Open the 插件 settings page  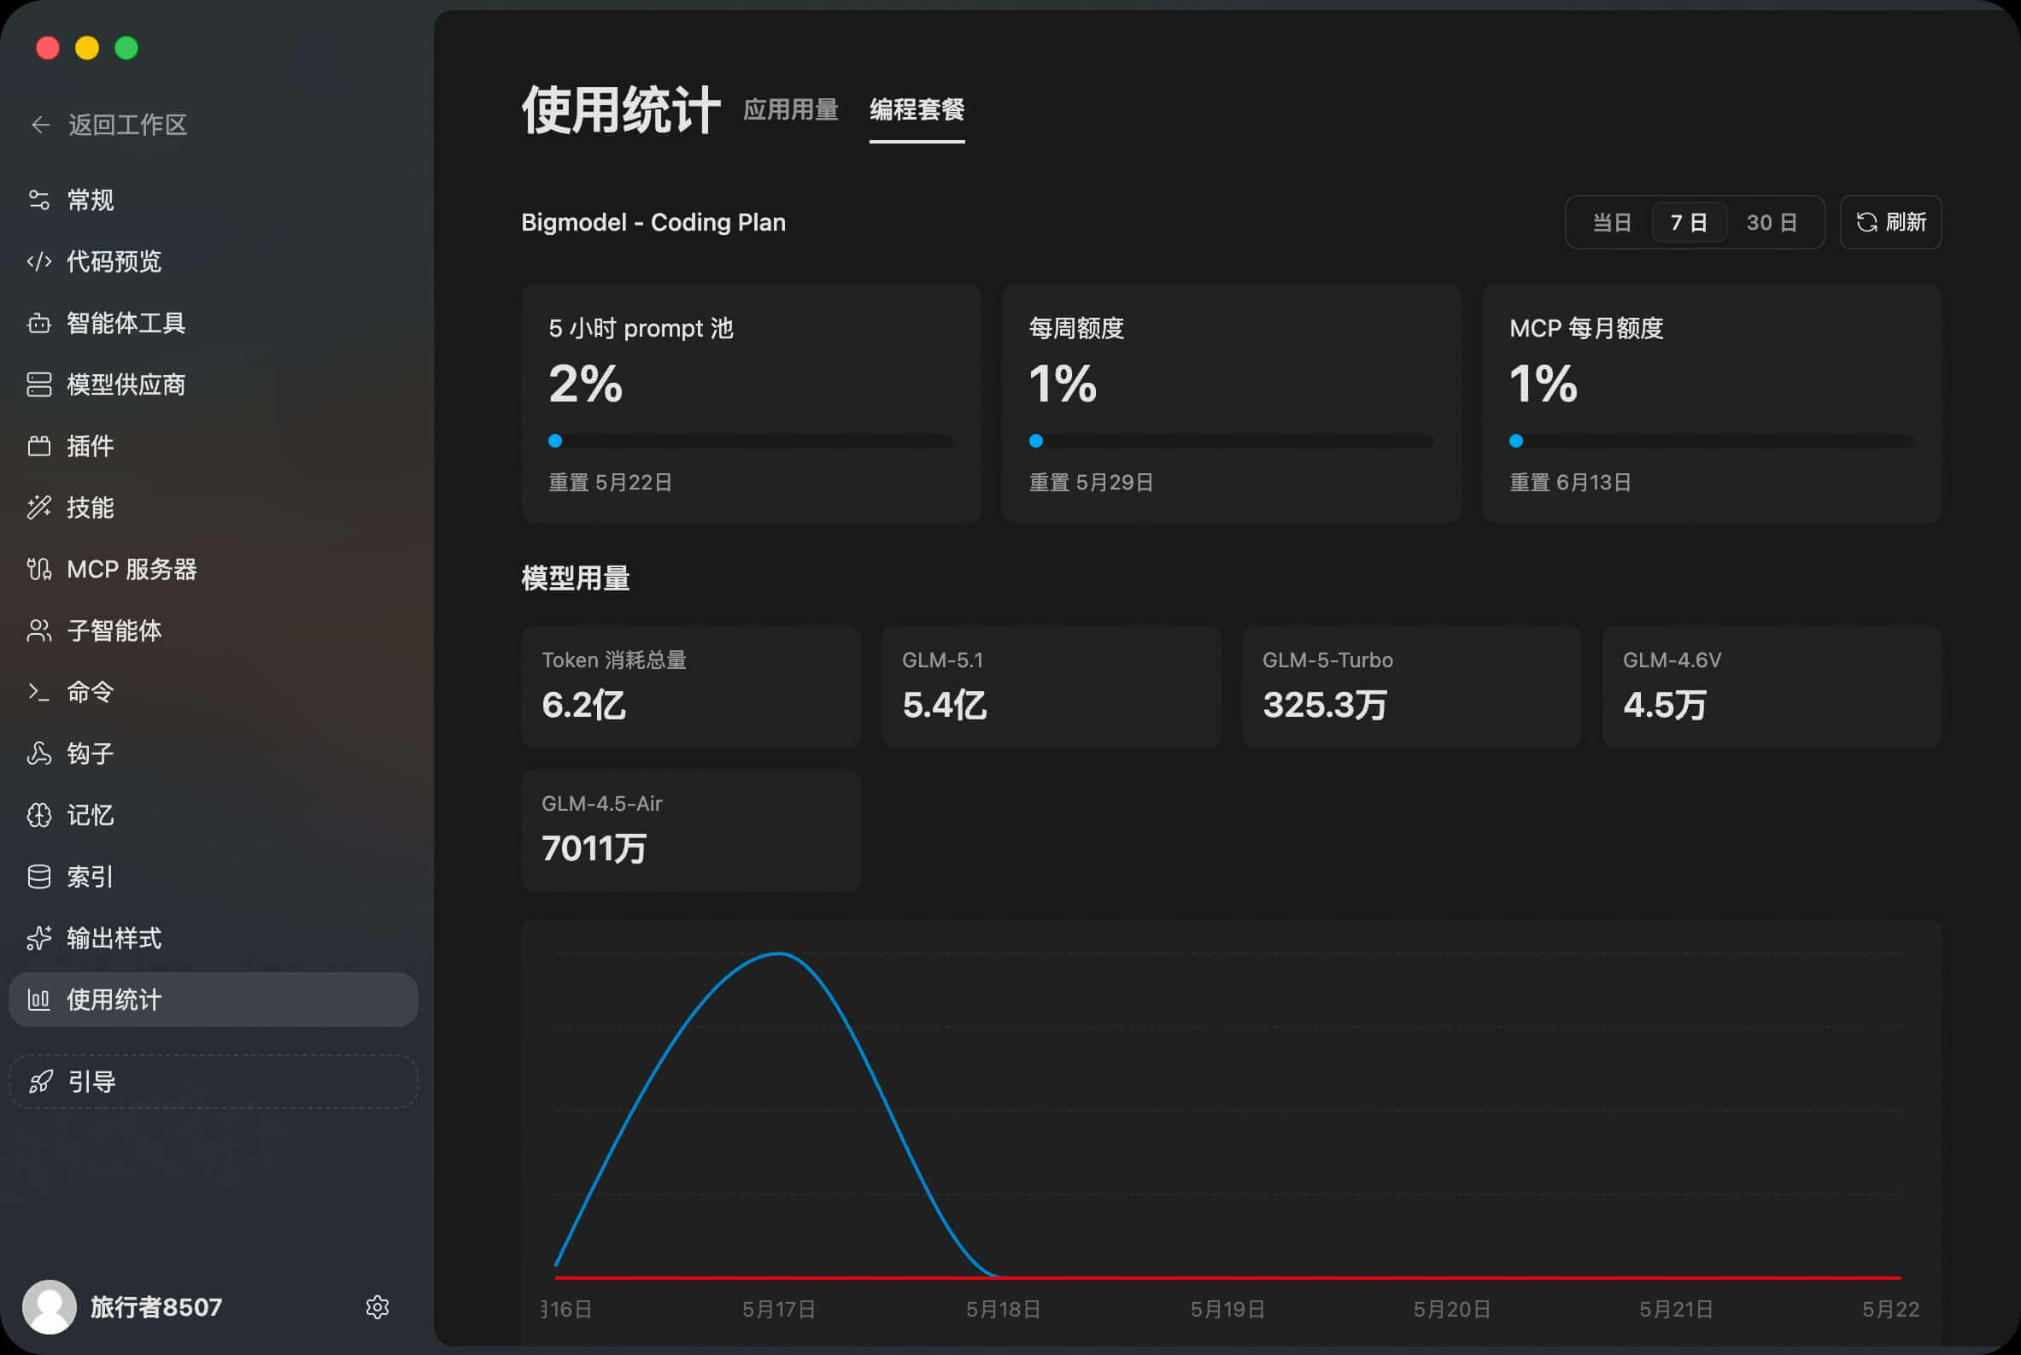[213, 446]
